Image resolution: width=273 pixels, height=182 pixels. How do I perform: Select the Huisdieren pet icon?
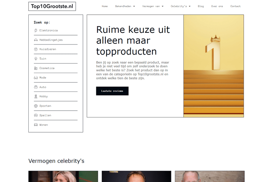coord(36,49)
